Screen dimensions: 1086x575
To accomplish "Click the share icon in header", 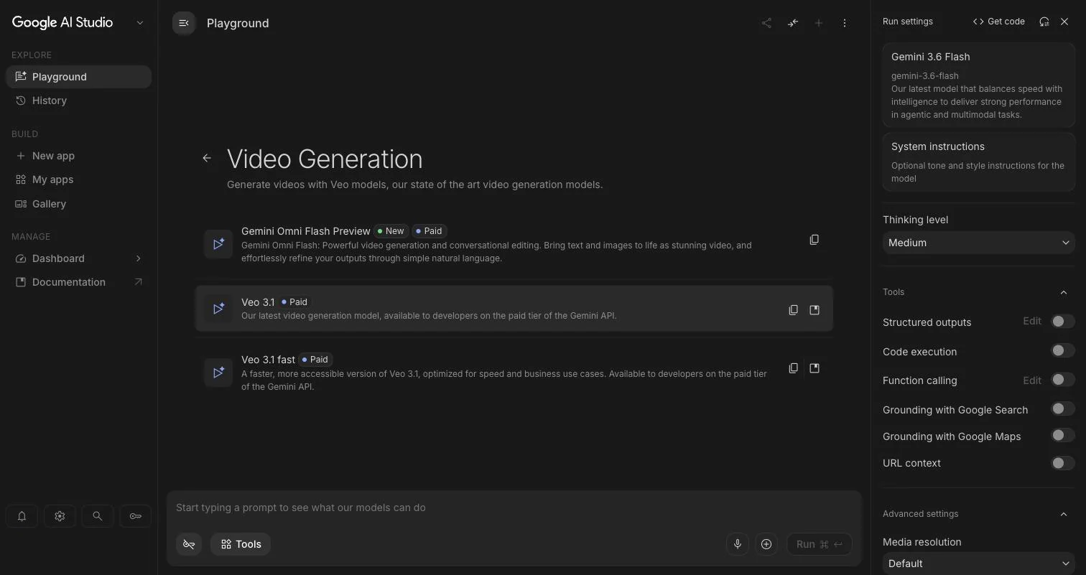I will [x=766, y=23].
